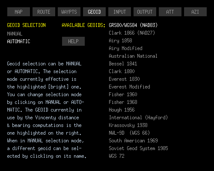Pick the Fisher 1968 geoid
The image size is (214, 171).
[x=123, y=102]
